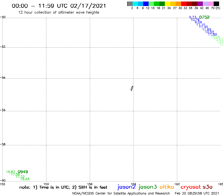Screen dimensions: 223x196
Task: Click the latitude axis label "-52"
Action: click(3, 47)
